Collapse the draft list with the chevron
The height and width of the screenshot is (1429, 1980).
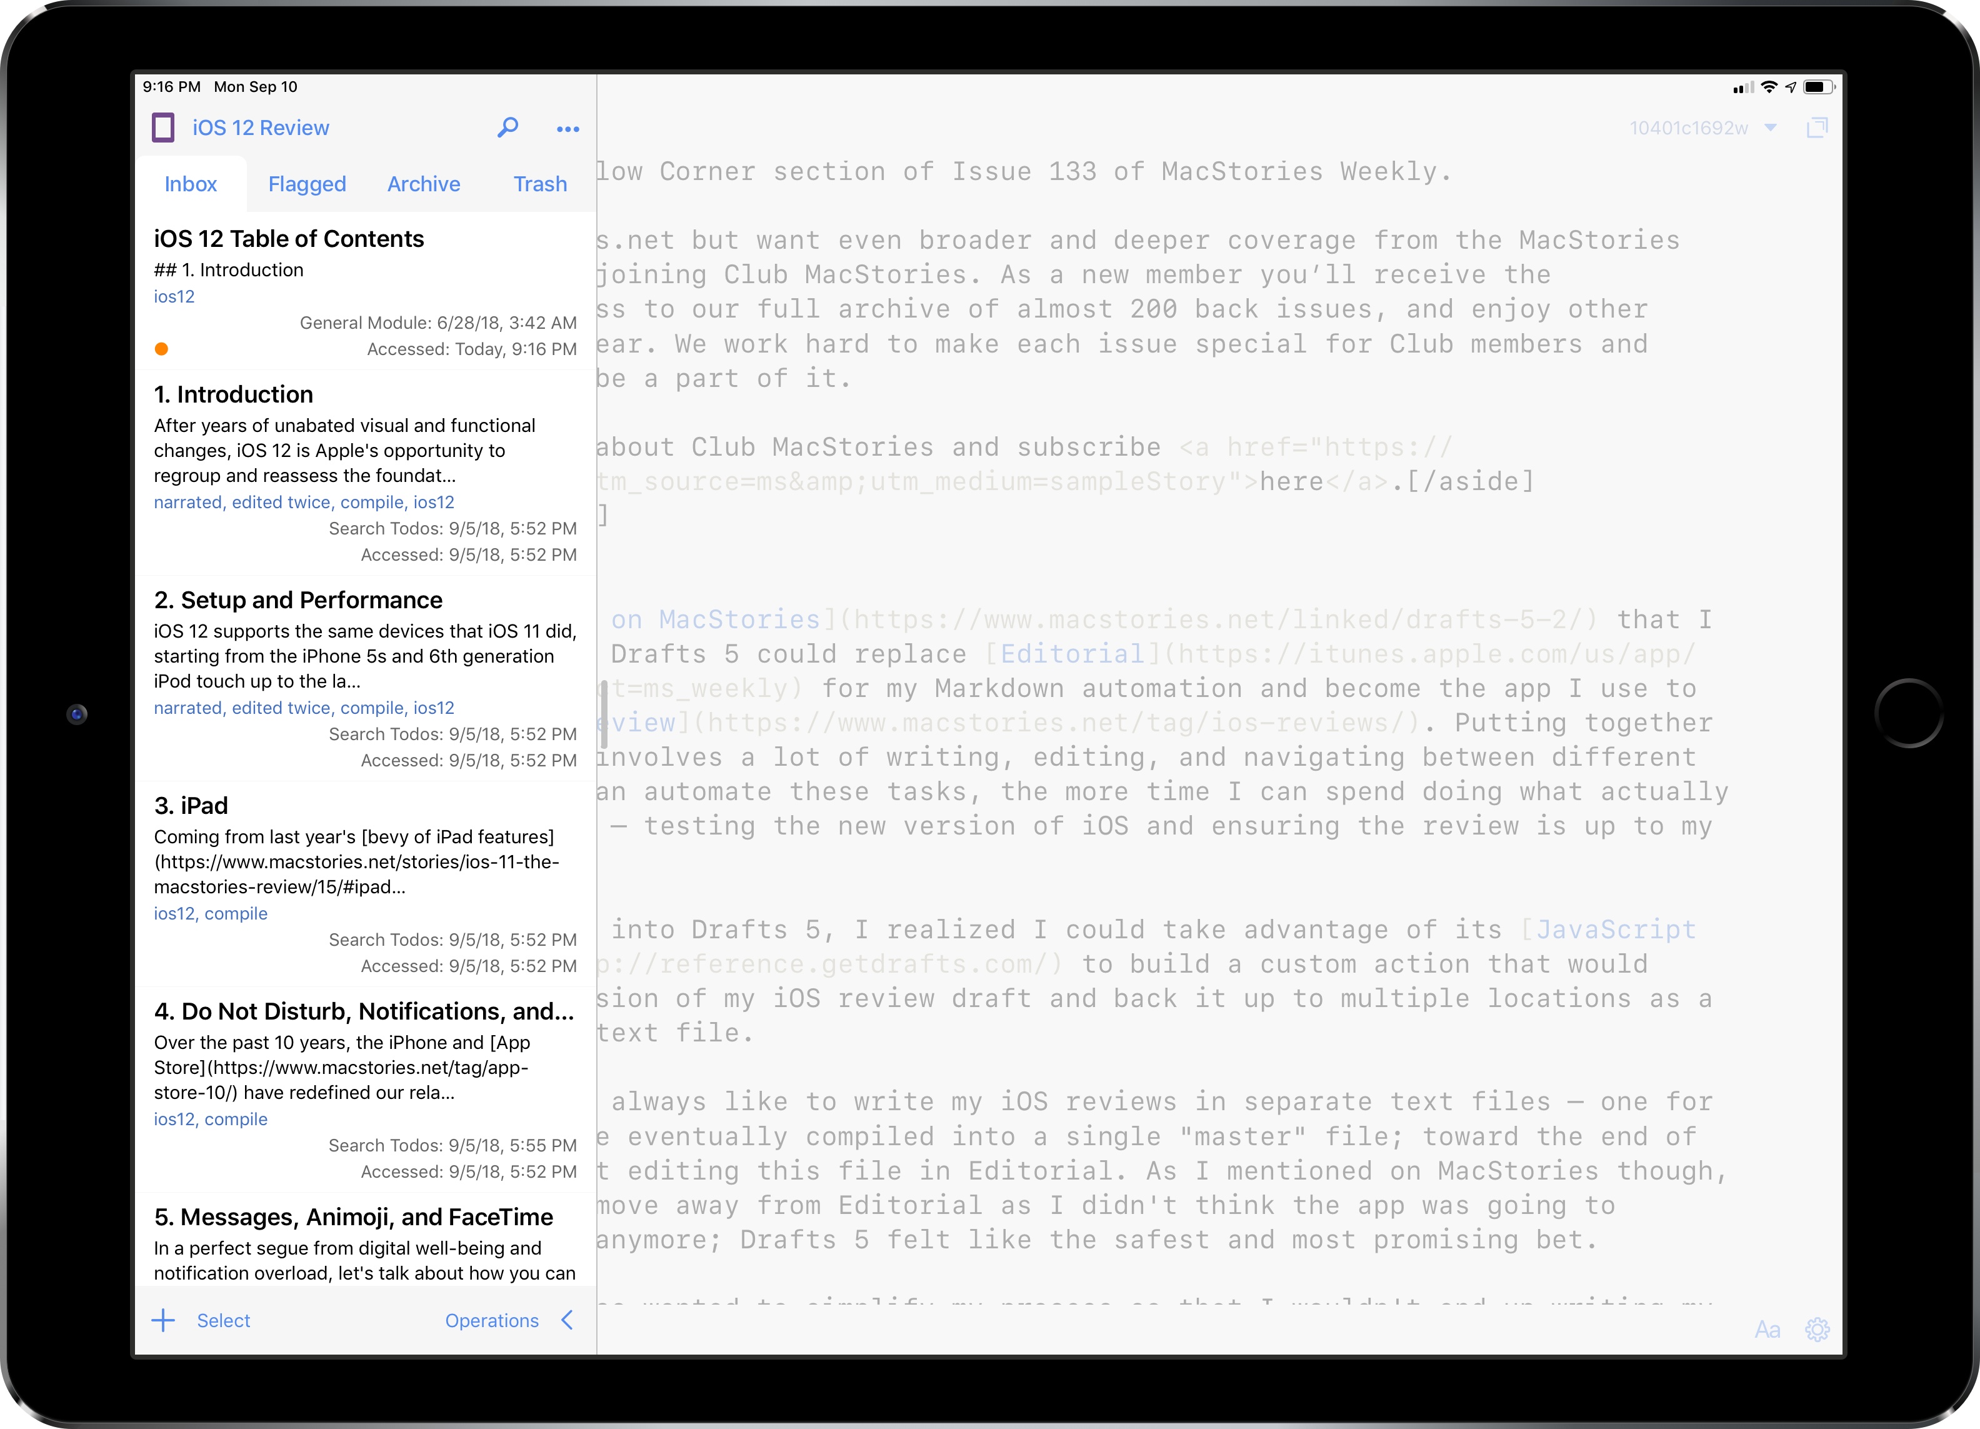point(567,1320)
